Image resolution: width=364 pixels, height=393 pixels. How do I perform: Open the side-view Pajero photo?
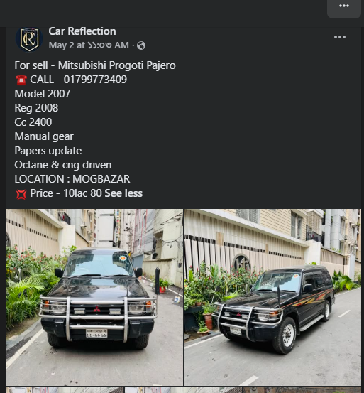[272, 297]
